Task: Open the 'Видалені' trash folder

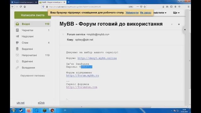Action: [x=33, y=49]
